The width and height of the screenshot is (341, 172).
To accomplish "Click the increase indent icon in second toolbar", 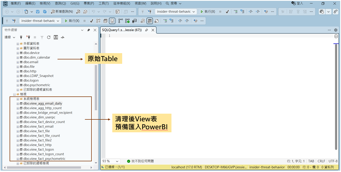I will 187,21.
